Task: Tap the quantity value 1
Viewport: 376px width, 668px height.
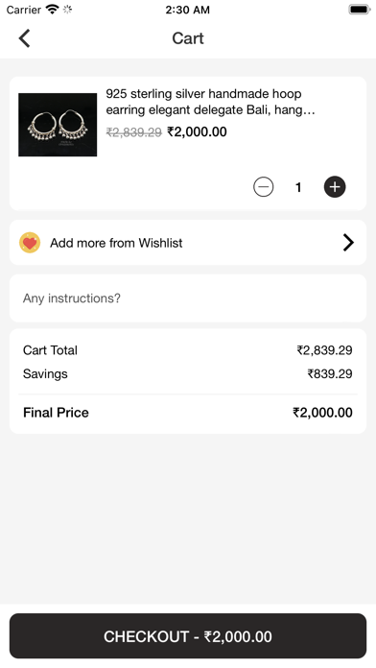Action: tap(298, 187)
